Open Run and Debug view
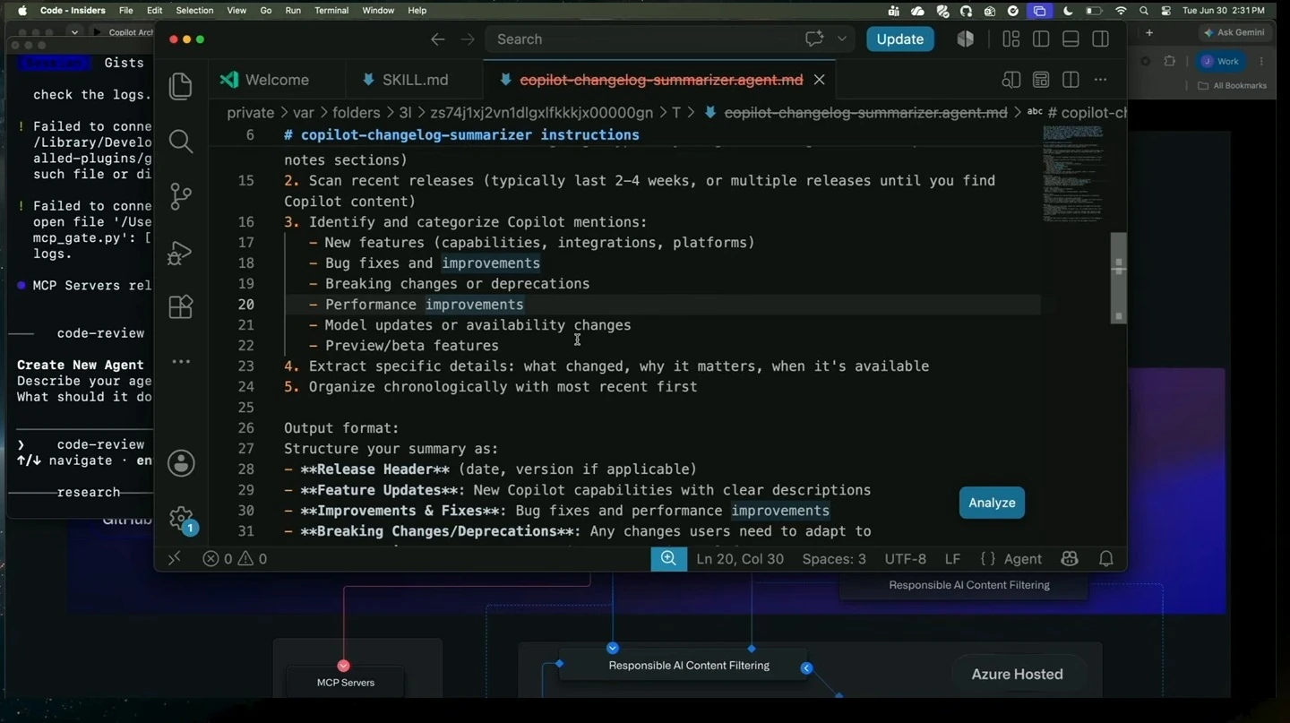 pos(181,253)
